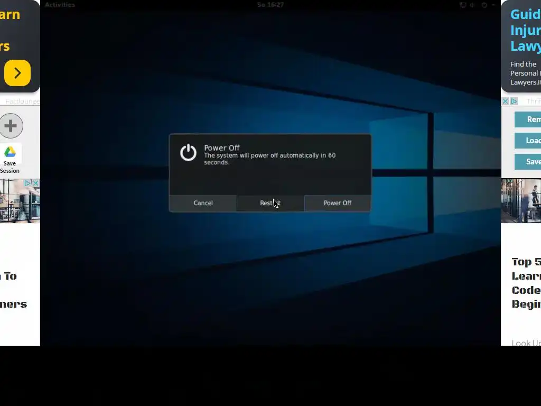Click the network icon in top bar
The image size is (541, 406).
pos(463,5)
